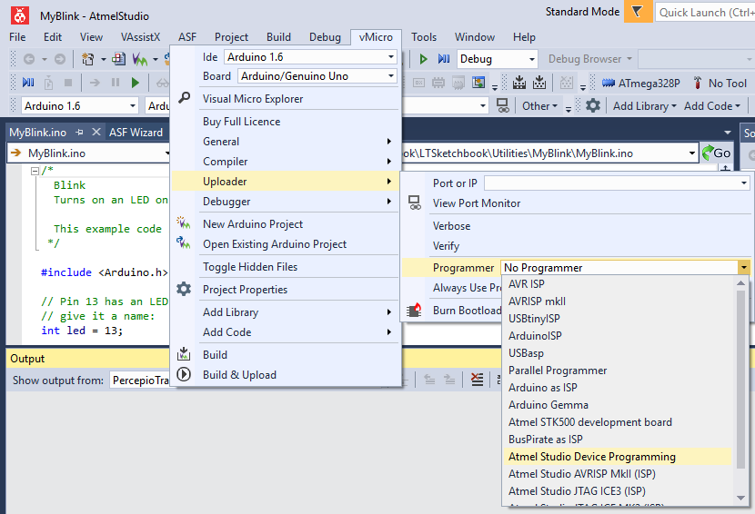Screen dimensions: 755x514
Task: Click the Build icon in the vMicro menu
Action: [184, 354]
